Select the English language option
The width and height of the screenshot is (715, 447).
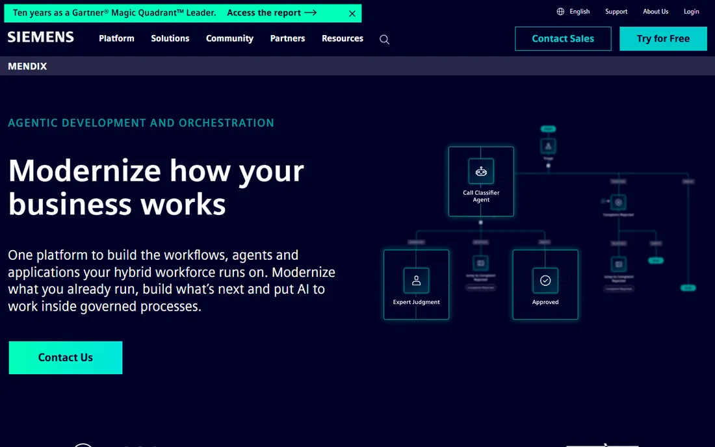click(x=580, y=12)
